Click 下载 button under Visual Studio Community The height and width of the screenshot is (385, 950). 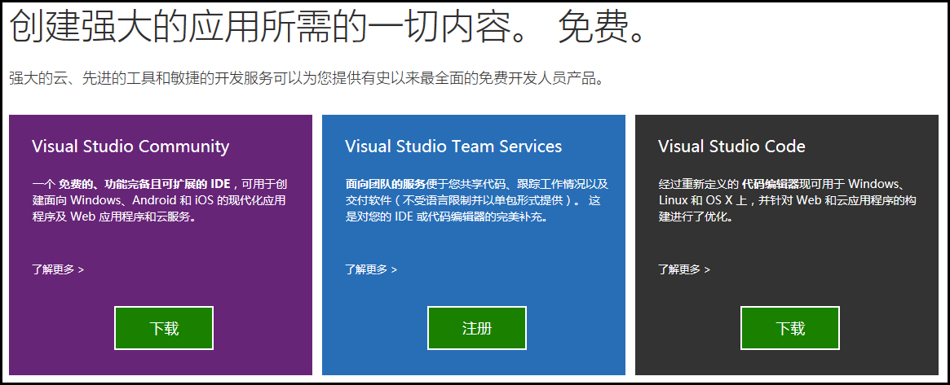pos(164,328)
